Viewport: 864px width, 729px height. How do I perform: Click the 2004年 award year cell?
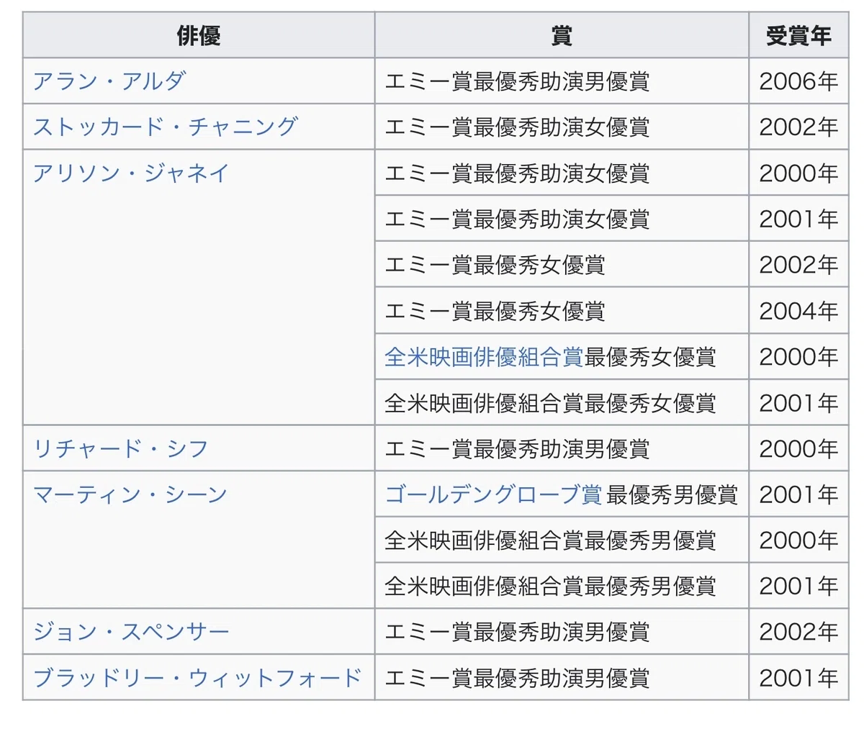[x=798, y=310]
